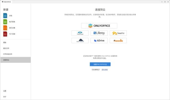Image resolution: width=170 pixels, height=100 pixels.
Task: Select the 连接到云 (Connect to cloud) item
Action: coord(15,60)
